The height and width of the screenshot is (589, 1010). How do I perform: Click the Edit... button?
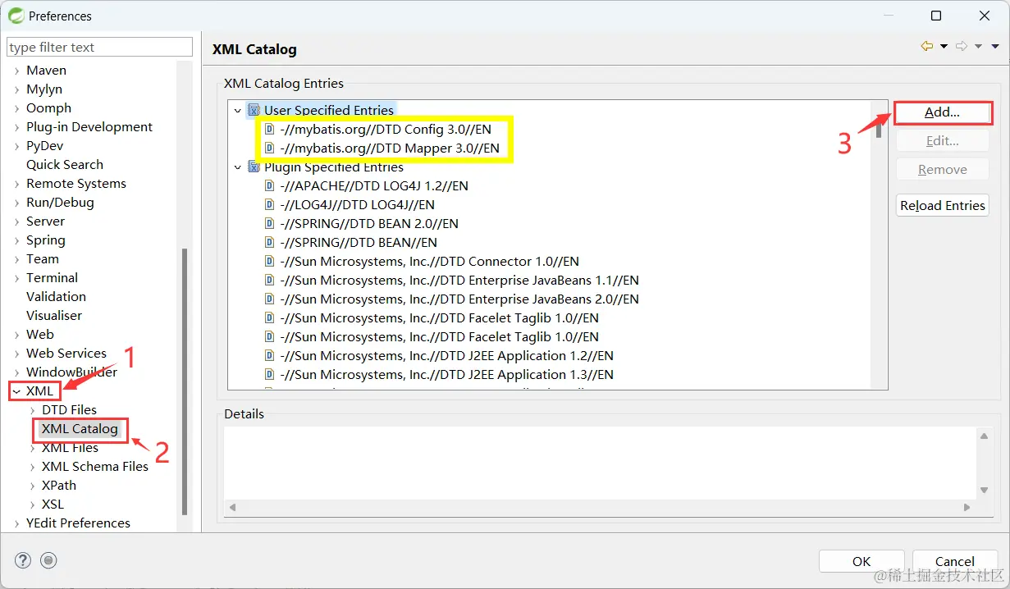pos(943,141)
